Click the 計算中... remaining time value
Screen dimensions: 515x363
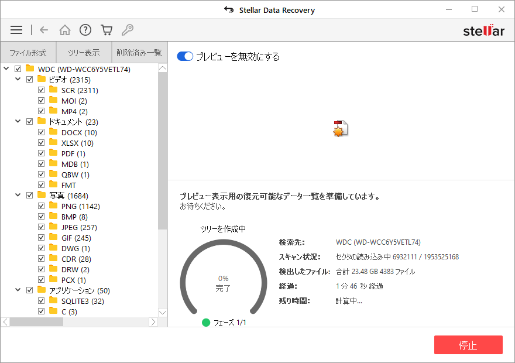pos(349,301)
